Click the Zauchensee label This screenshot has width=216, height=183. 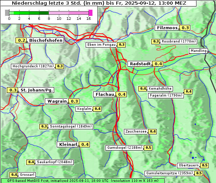[x=136, y=131]
